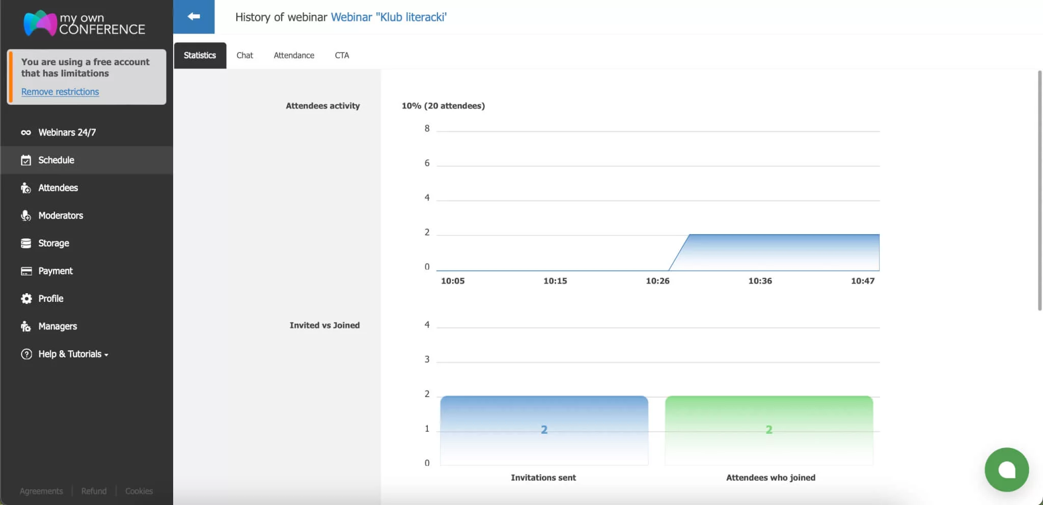This screenshot has height=505, width=1043.
Task: Switch to the Chat tab
Action: point(244,55)
